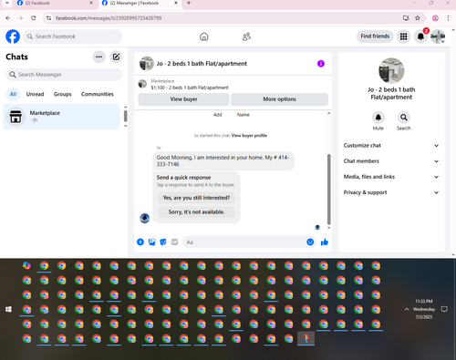Click the sender avatar beside quick responses
This screenshot has width=456, height=360.
tap(144, 218)
